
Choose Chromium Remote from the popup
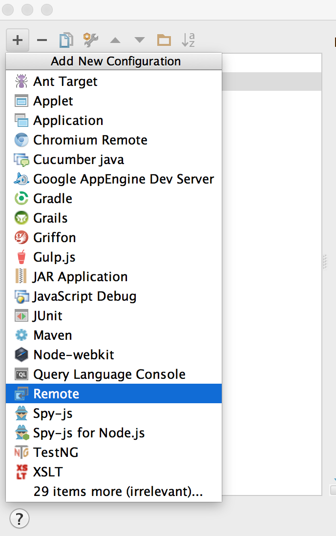click(x=90, y=140)
